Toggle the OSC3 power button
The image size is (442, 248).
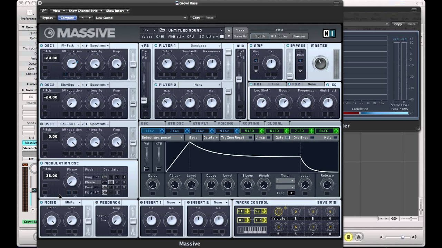42,124
